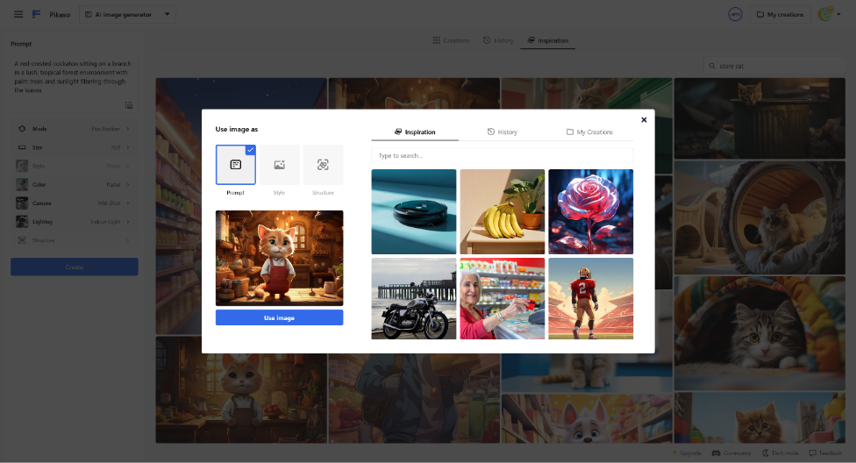The image size is (856, 463).
Task: Close the Use image dialog
Action: tap(644, 120)
